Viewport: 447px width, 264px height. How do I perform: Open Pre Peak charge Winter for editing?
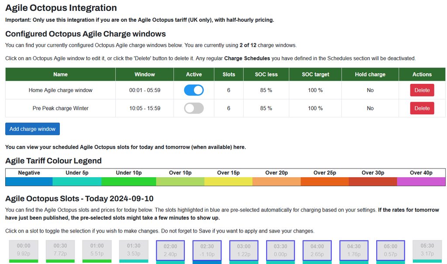60,108
